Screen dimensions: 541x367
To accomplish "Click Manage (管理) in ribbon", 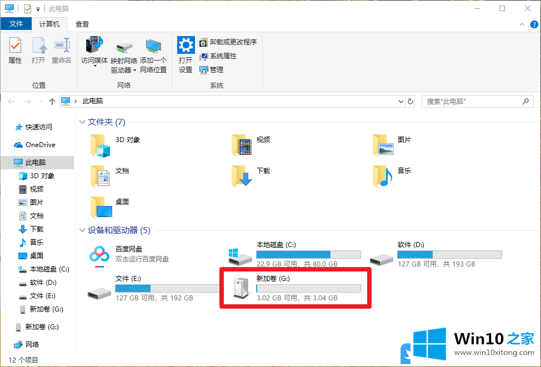I will (x=212, y=69).
